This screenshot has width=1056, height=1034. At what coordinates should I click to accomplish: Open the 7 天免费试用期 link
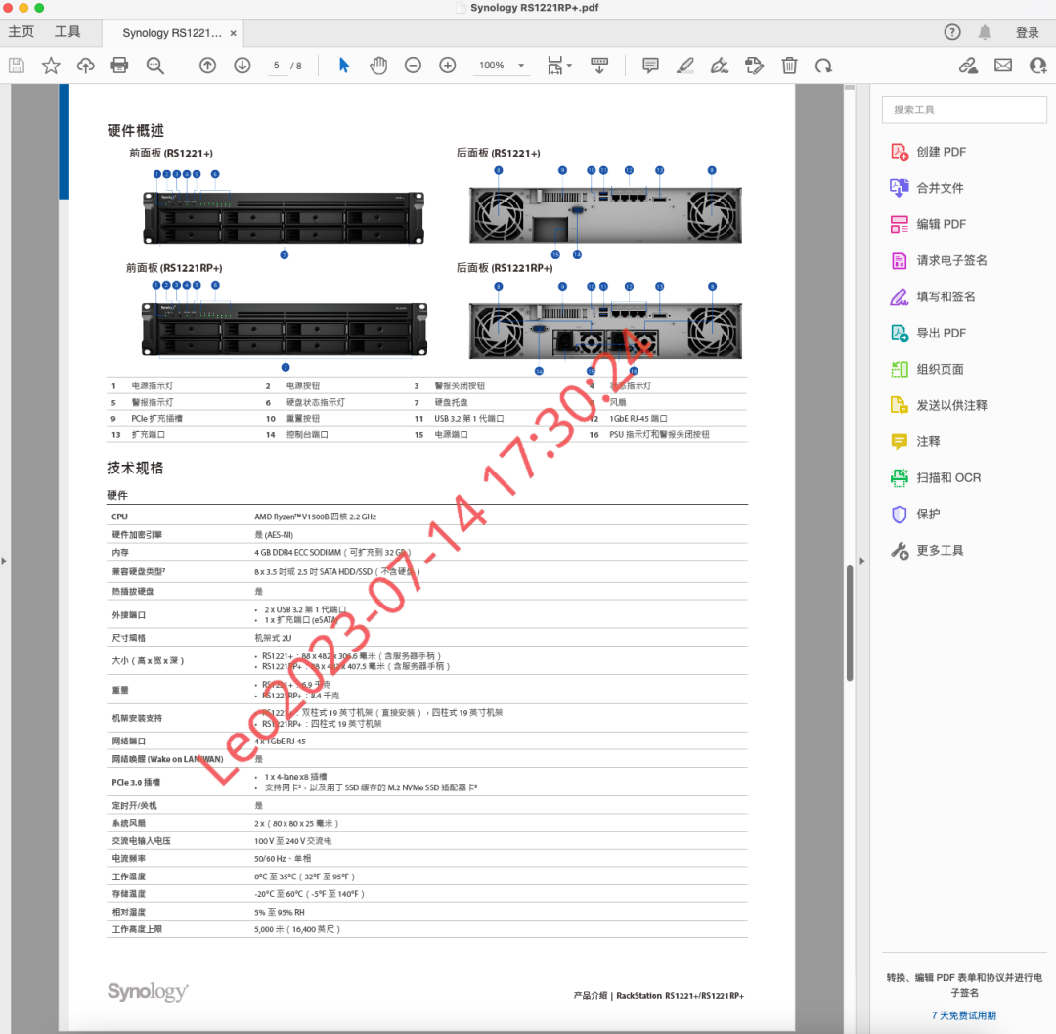[963, 1015]
